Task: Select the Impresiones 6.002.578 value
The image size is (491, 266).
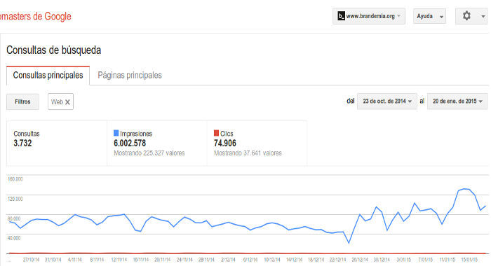Action: pyautogui.click(x=130, y=143)
